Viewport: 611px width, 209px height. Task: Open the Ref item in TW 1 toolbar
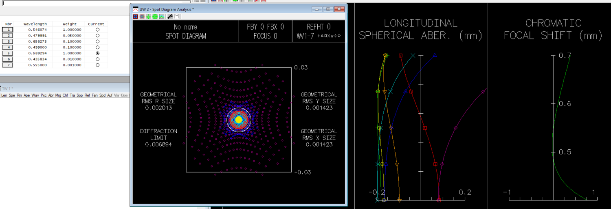point(88,95)
